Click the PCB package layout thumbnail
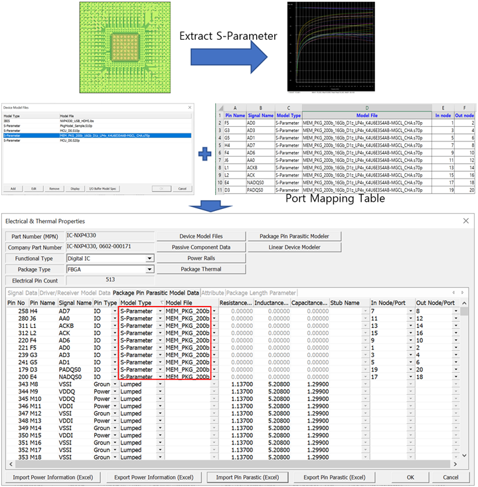 pyautogui.click(x=125, y=46)
